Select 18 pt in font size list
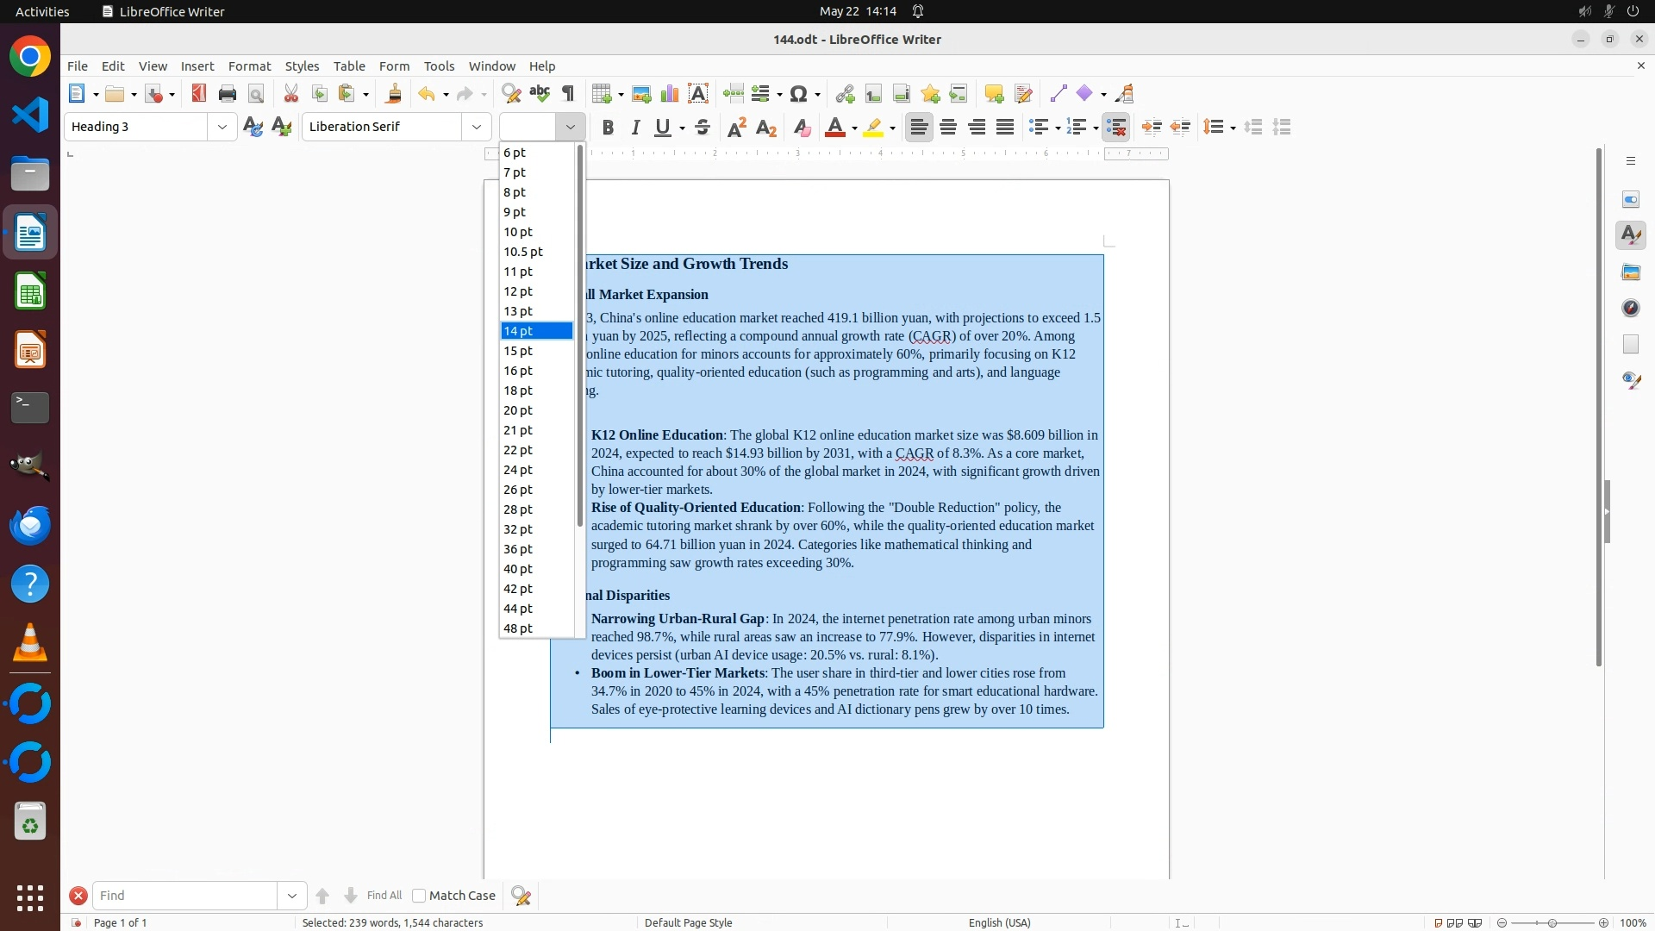This screenshot has width=1655, height=931. pyautogui.click(x=518, y=391)
